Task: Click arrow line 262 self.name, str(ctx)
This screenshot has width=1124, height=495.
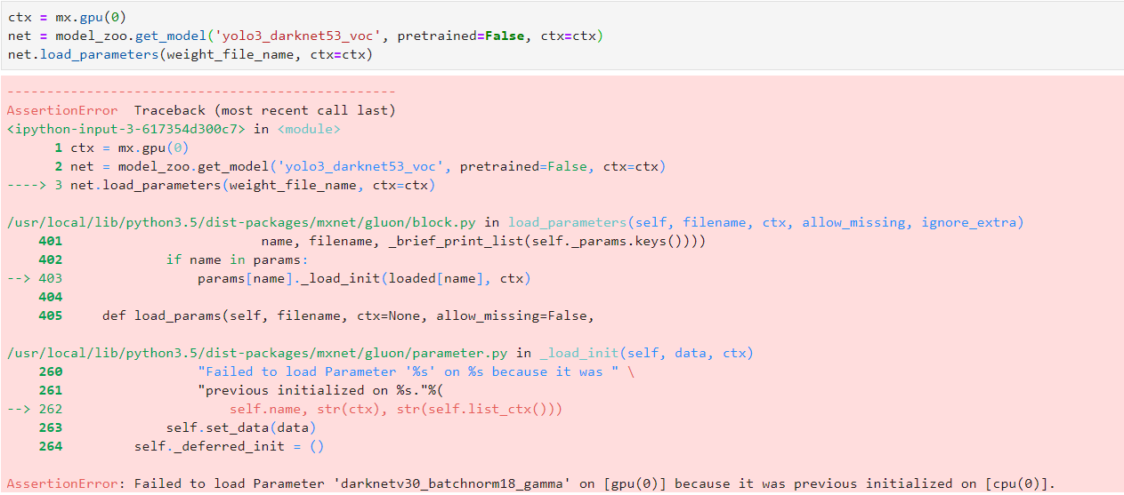Action: (x=285, y=409)
